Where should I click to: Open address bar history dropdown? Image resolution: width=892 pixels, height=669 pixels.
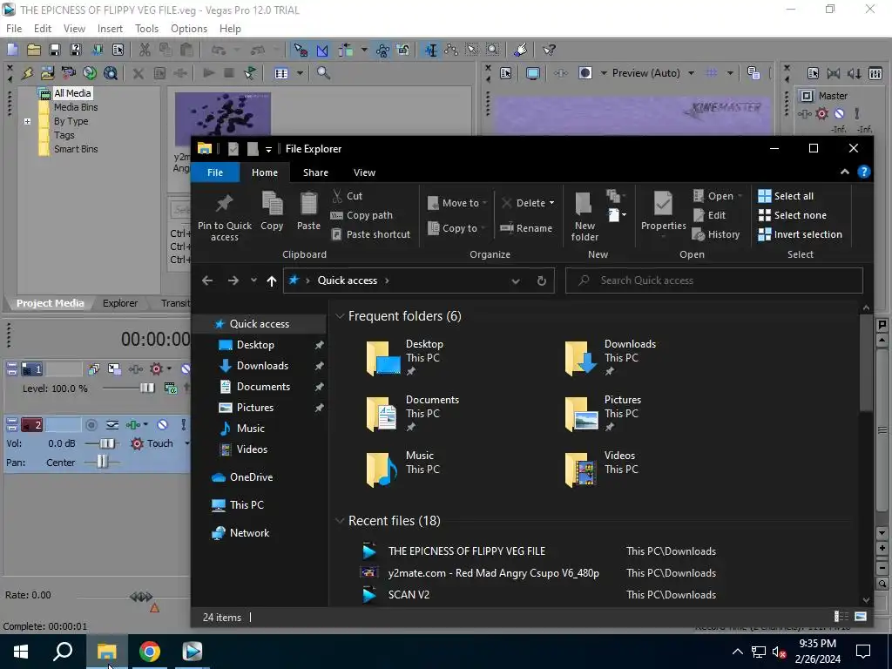click(x=516, y=280)
